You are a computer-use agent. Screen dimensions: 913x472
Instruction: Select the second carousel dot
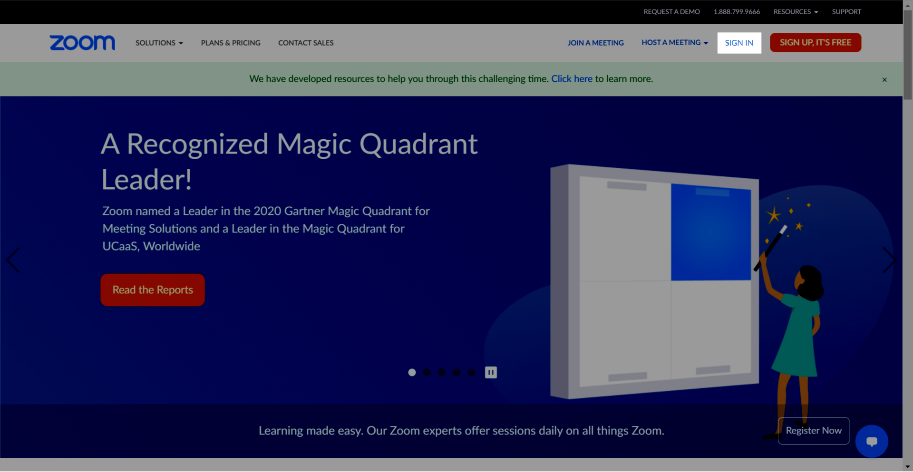pos(427,372)
